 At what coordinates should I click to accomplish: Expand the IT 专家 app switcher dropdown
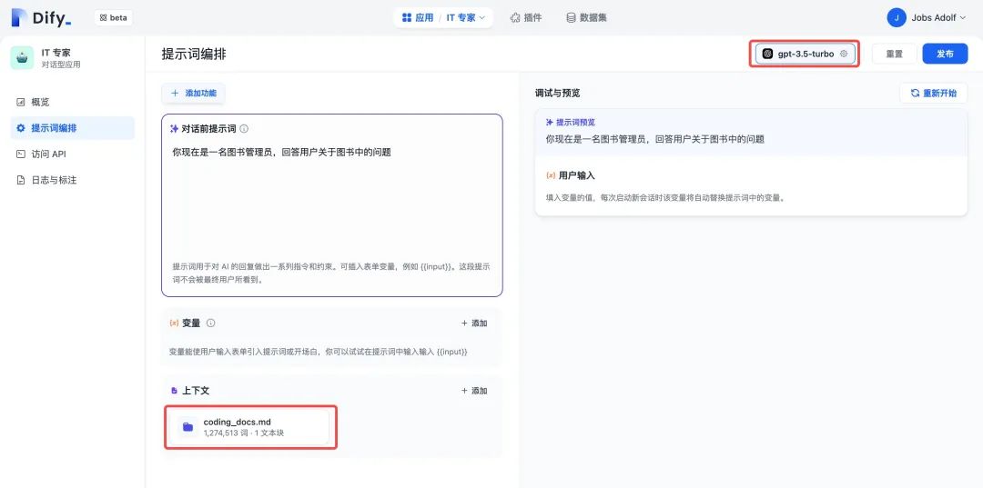point(466,17)
